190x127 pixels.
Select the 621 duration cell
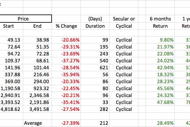[x=95, y=68]
